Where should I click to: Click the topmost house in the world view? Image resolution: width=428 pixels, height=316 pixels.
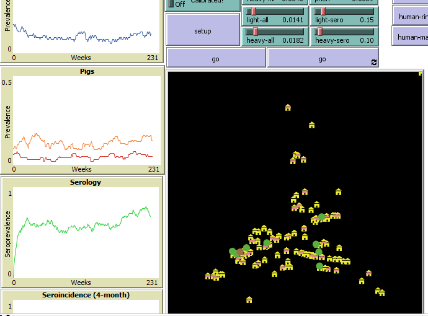[288, 107]
